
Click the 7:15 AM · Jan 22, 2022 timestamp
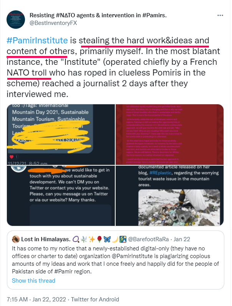(x=36, y=299)
